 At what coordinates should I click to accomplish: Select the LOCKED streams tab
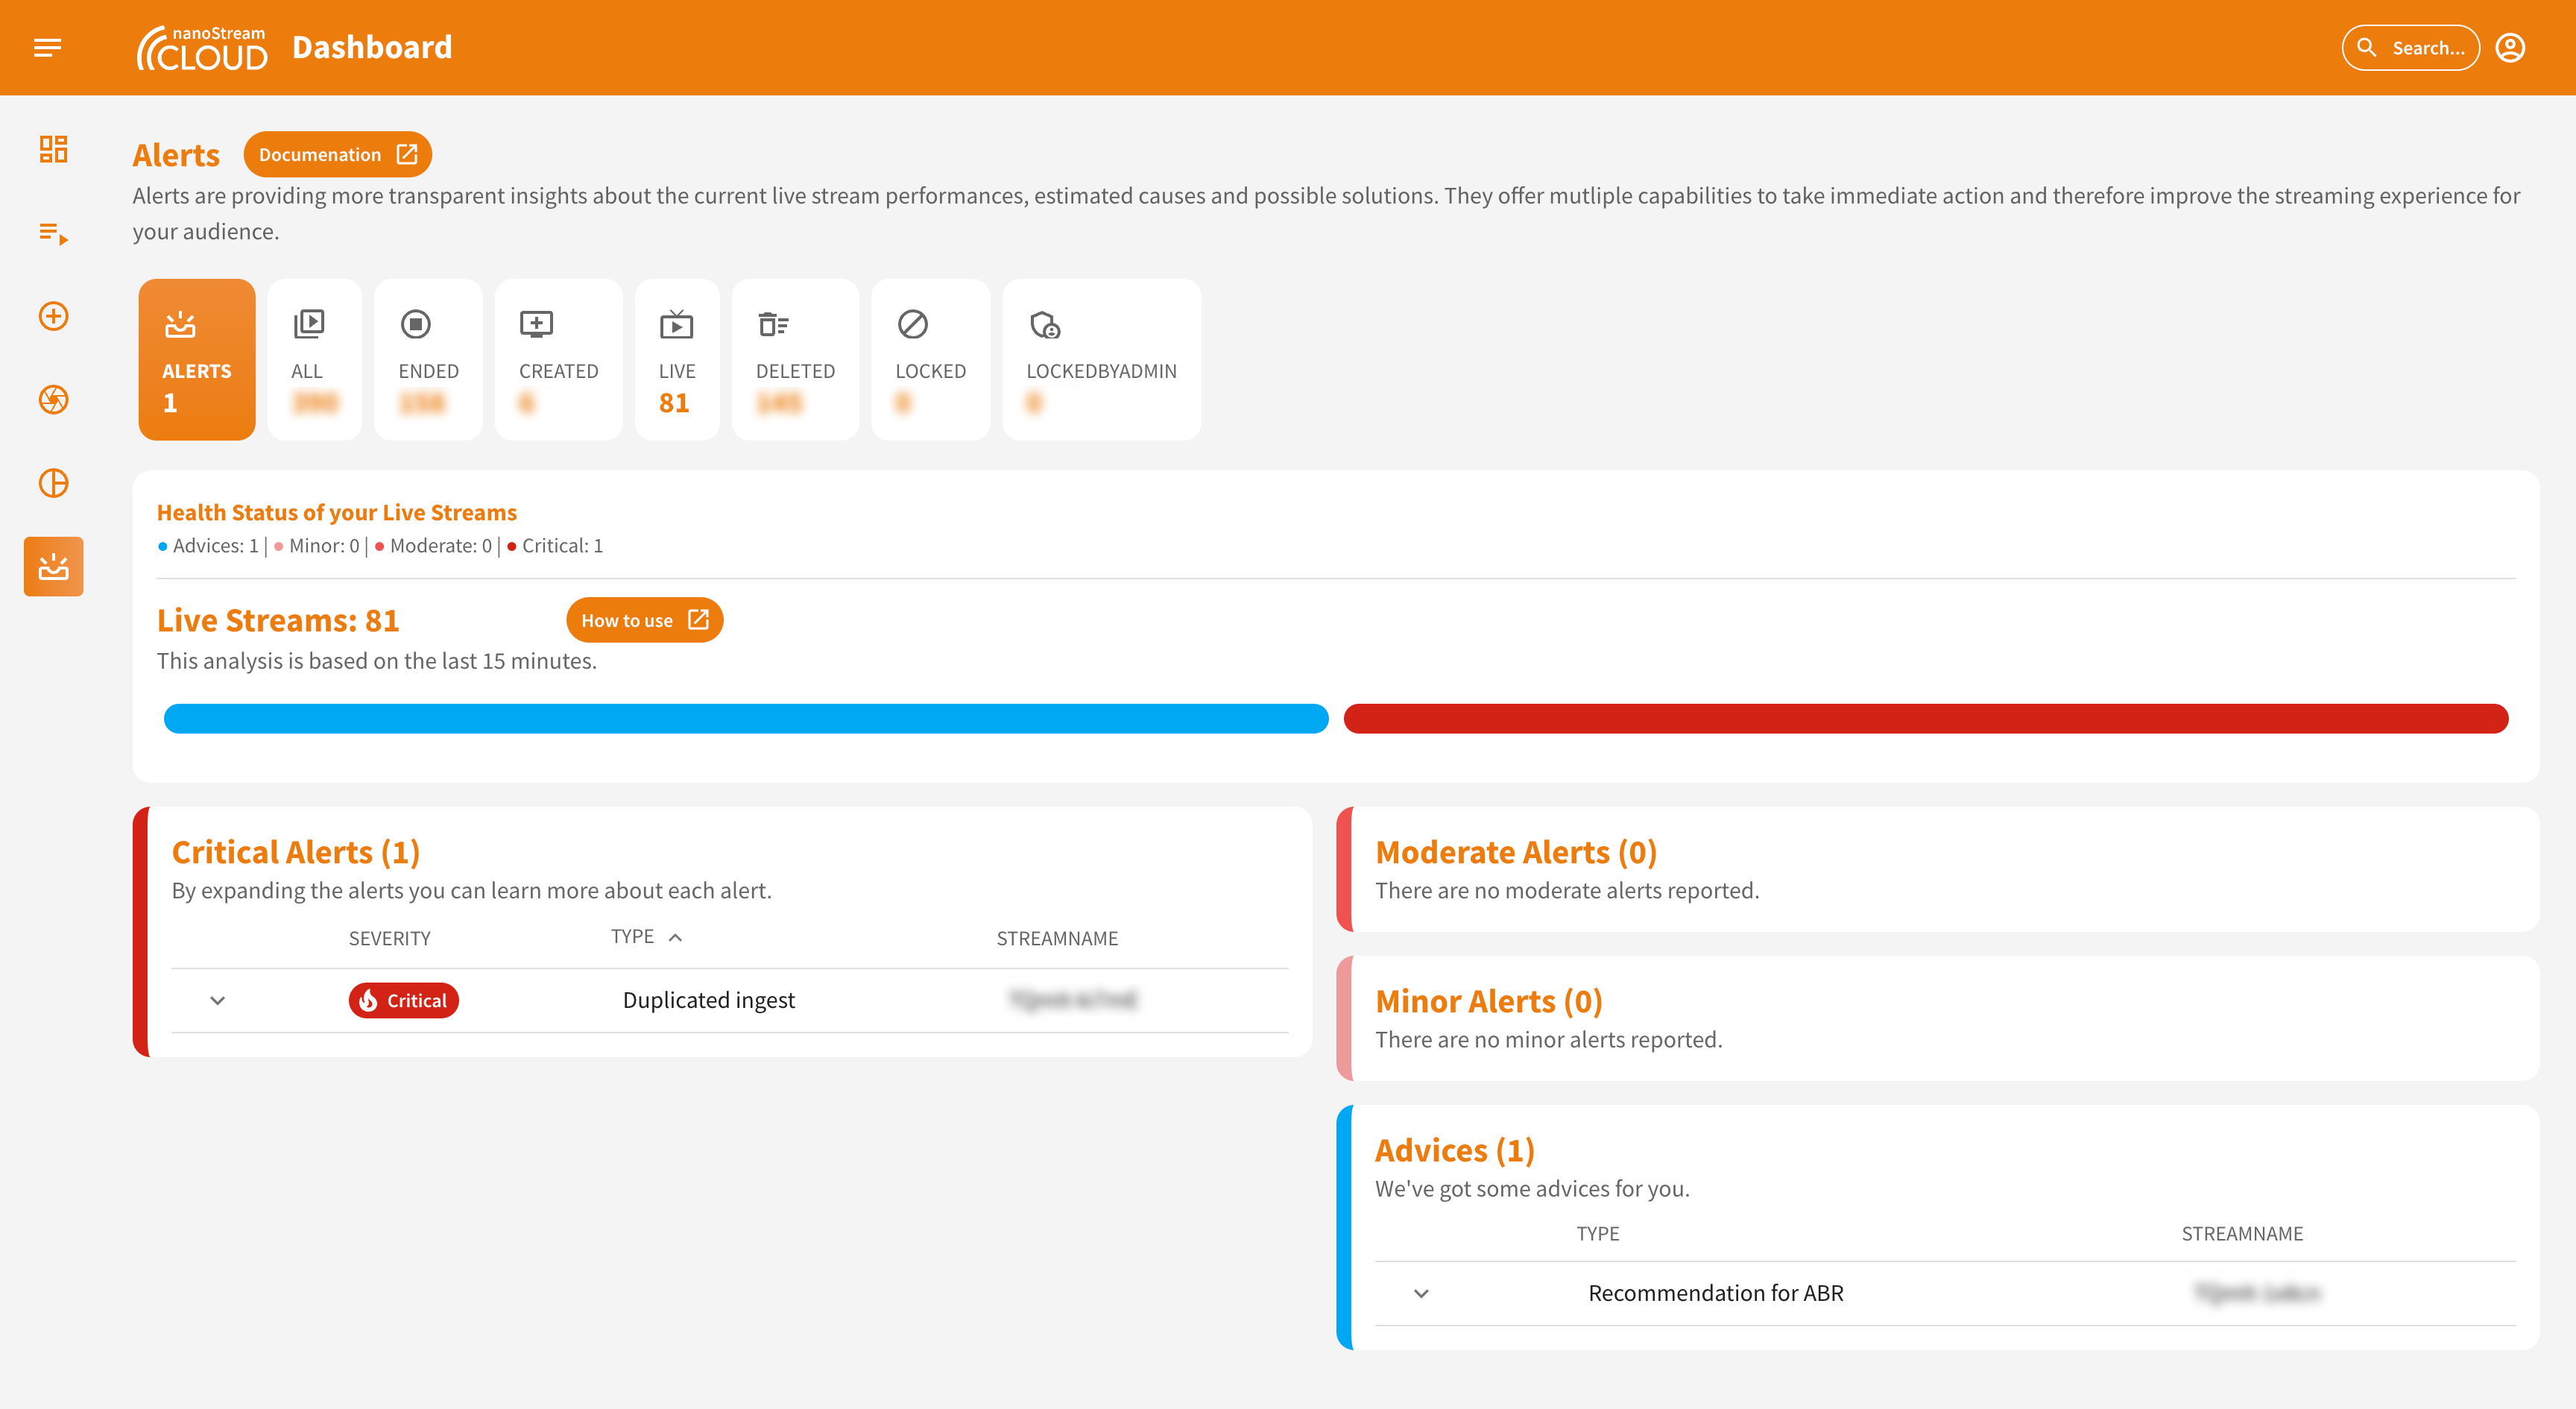pyautogui.click(x=930, y=359)
